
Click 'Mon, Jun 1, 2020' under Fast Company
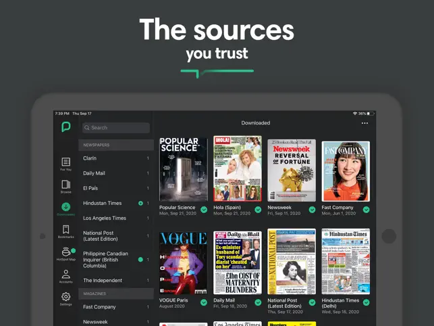coord(339,213)
